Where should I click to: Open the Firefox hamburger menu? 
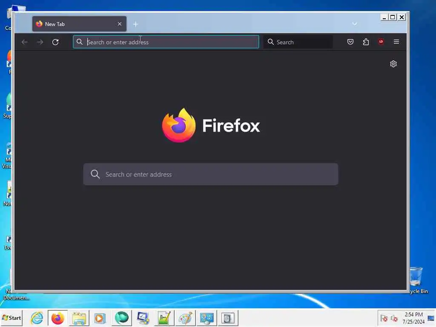[396, 42]
